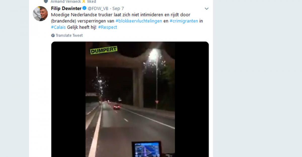The image size is (302, 157).
Task: Click the @FDW_VB handle
Action: point(98,9)
